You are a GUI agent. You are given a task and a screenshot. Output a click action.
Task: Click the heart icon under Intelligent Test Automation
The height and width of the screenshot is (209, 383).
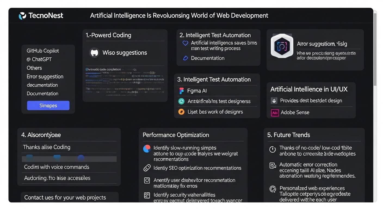pyautogui.click(x=185, y=43)
